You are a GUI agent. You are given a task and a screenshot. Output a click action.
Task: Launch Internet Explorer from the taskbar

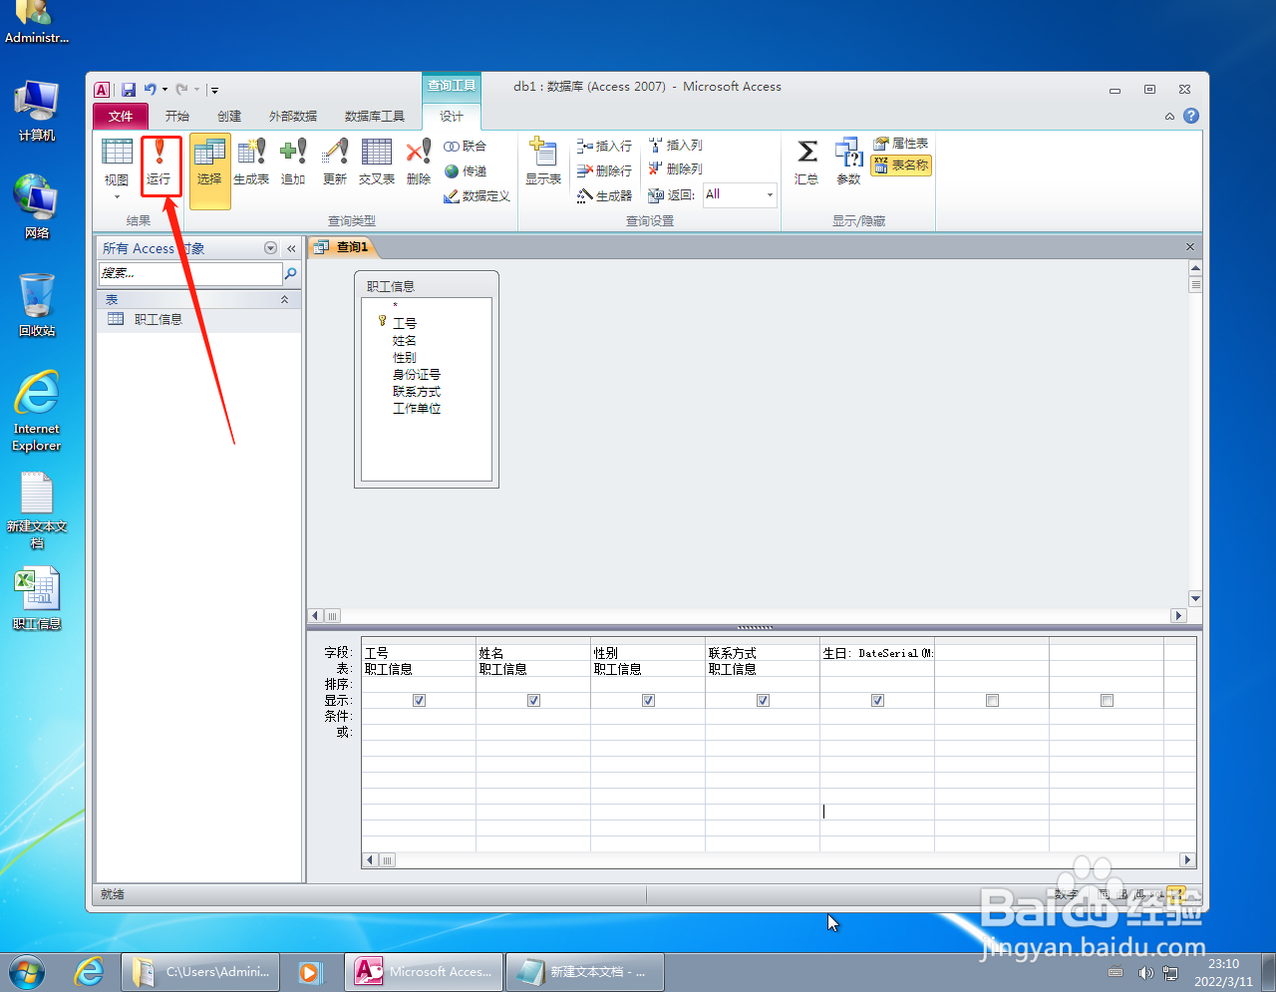pyautogui.click(x=90, y=971)
